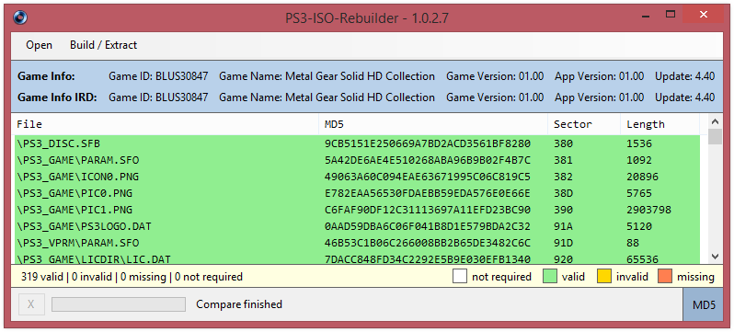734x332 pixels.
Task: Click the scrollbar up arrow in the file list
Action: pyautogui.click(x=715, y=121)
